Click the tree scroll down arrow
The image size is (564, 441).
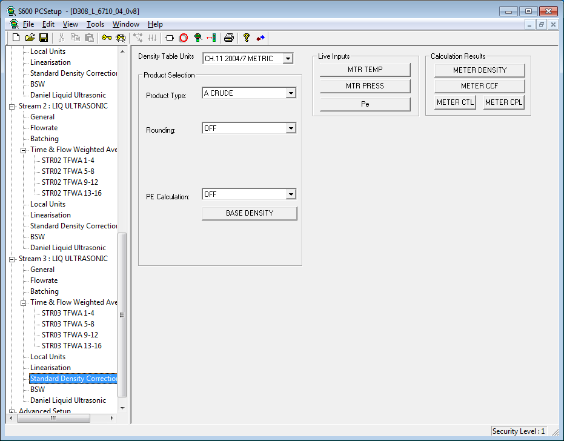[x=122, y=408]
